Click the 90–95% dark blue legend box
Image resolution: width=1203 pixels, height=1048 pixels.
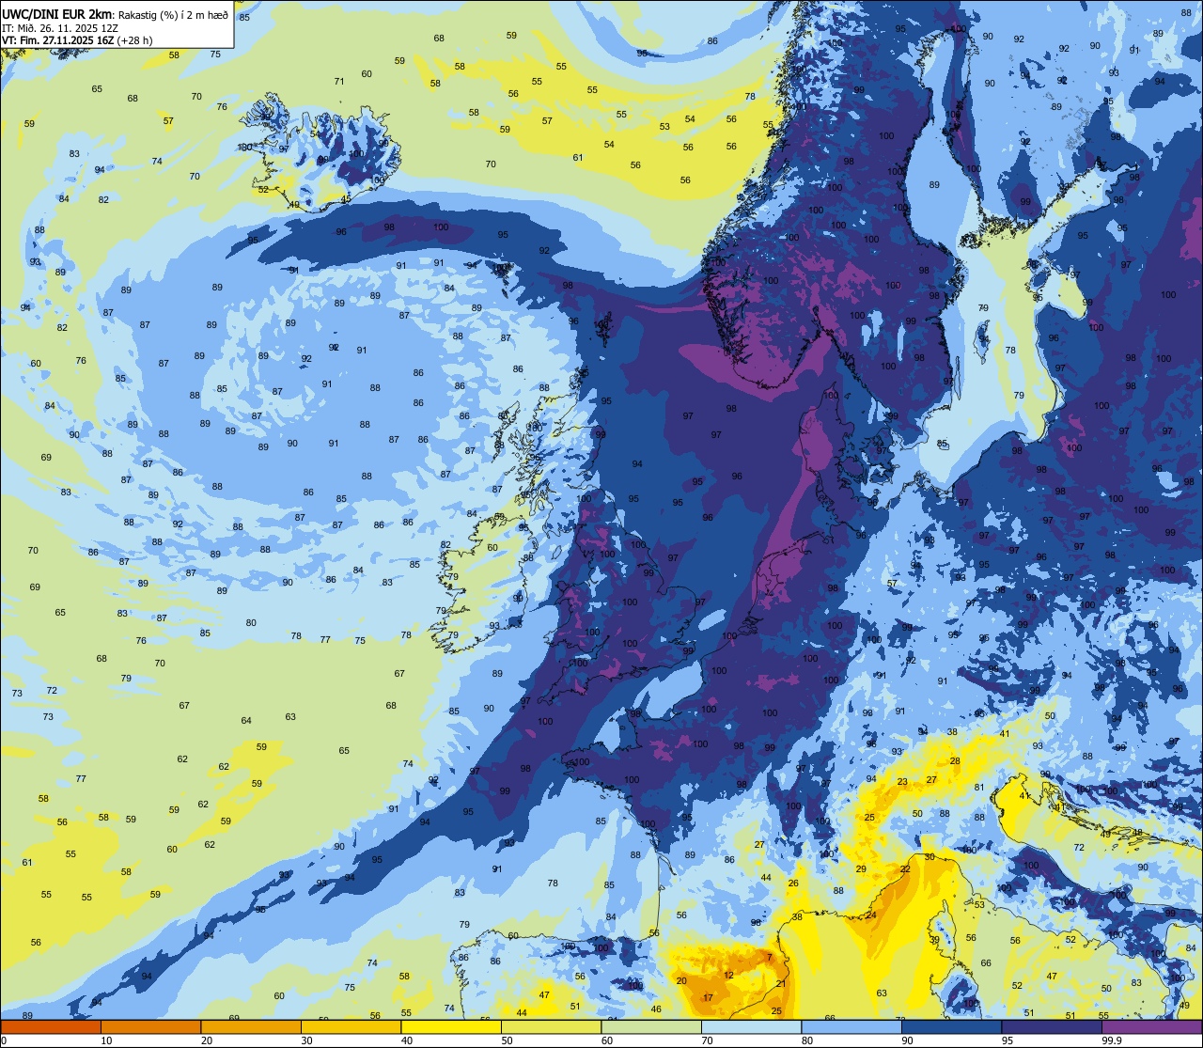[951, 1026]
